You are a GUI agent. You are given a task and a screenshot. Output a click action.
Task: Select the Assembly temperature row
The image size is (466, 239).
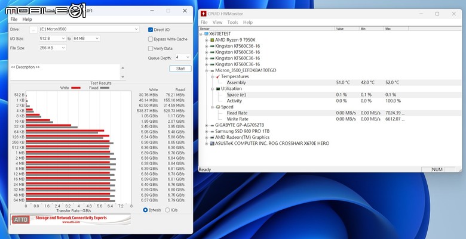coord(330,82)
